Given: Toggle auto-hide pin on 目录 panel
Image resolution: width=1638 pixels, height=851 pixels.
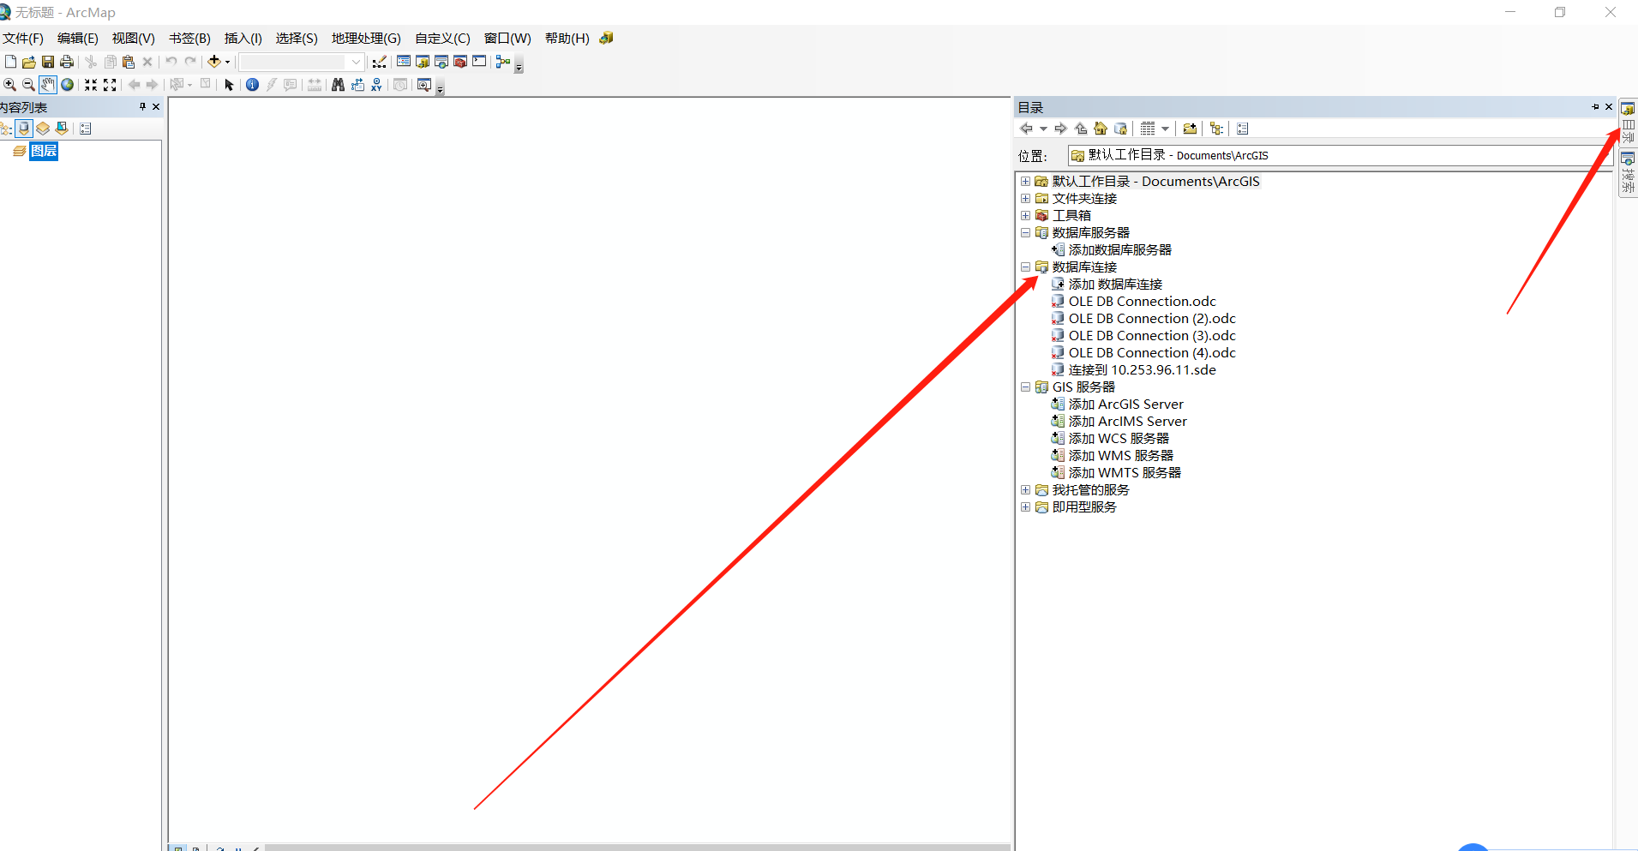Looking at the screenshot, I should (x=1596, y=106).
